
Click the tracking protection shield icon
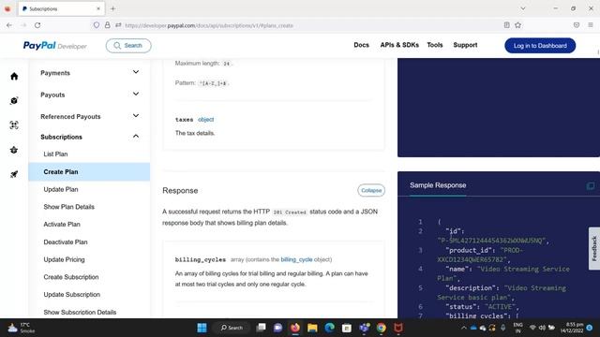97,25
